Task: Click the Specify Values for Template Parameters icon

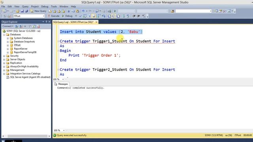Action: coord(143,16)
